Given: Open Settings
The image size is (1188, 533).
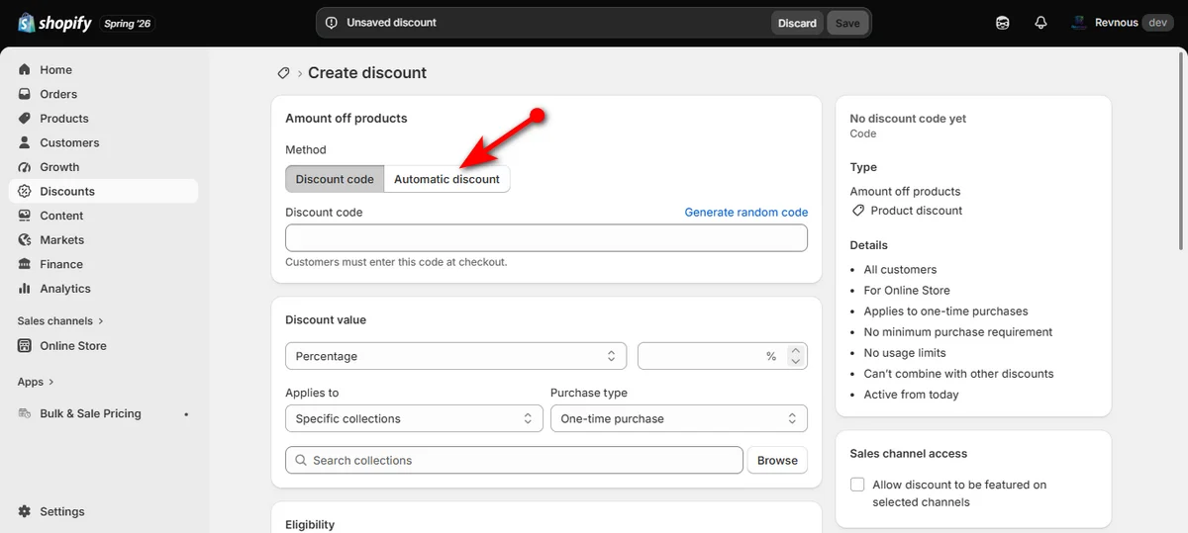Looking at the screenshot, I should [104, 511].
